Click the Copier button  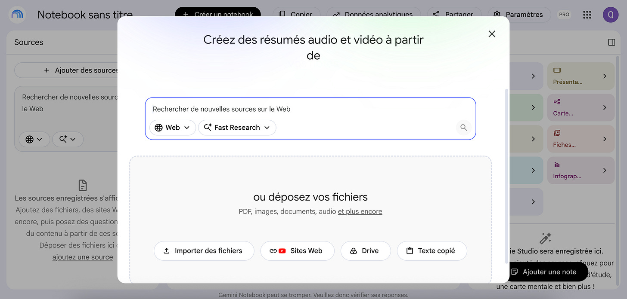296,15
